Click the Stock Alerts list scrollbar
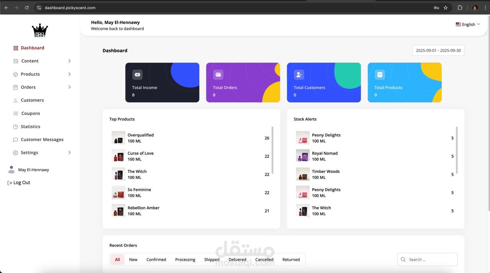490x273 pixels. (x=457, y=150)
